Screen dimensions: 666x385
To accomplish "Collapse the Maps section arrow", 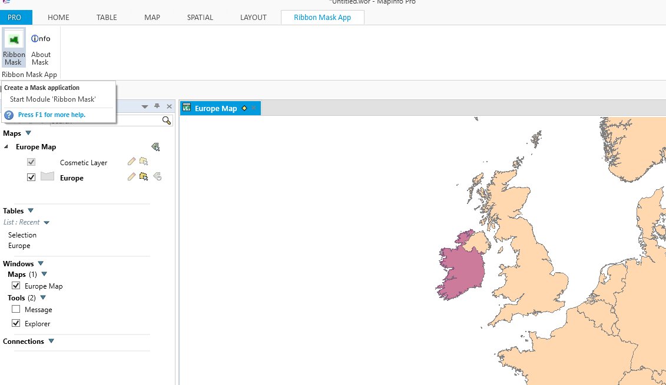I will pos(28,133).
